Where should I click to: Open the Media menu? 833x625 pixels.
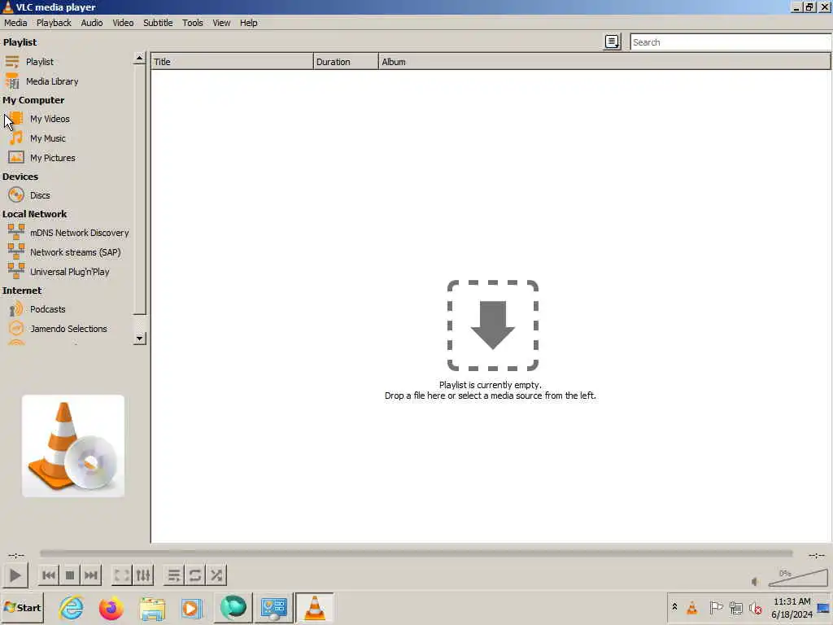(x=15, y=23)
